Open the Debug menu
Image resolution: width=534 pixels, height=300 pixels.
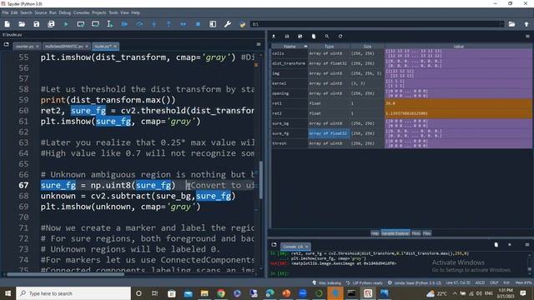point(65,12)
